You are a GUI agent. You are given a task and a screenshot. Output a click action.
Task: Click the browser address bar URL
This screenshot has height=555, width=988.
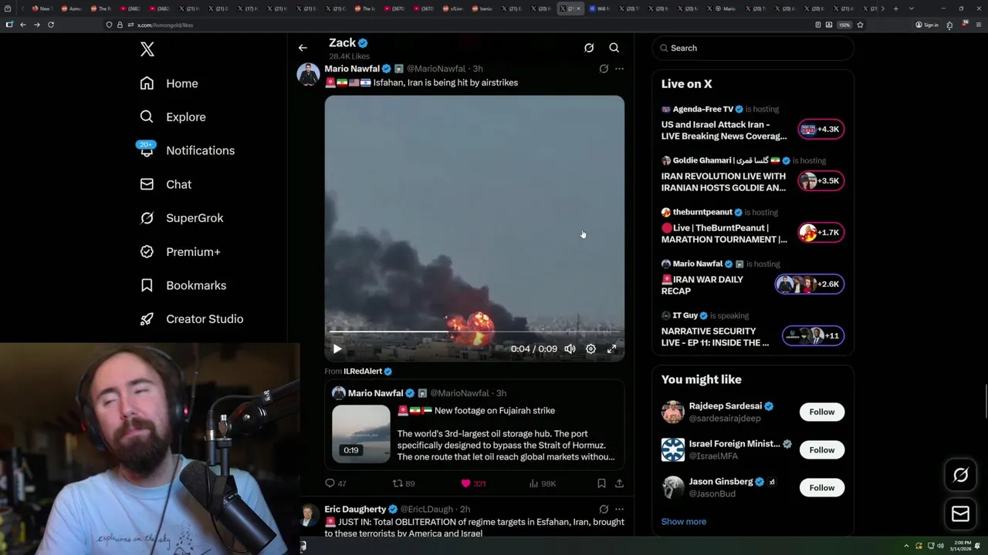(165, 25)
